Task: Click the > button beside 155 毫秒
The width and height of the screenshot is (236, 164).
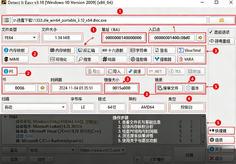Action: click(x=137, y=159)
